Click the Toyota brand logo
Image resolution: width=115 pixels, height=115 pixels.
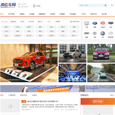coord(95,33)
